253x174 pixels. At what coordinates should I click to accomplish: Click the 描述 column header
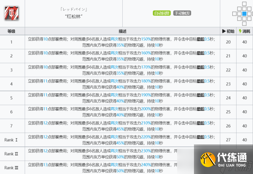[122, 31]
